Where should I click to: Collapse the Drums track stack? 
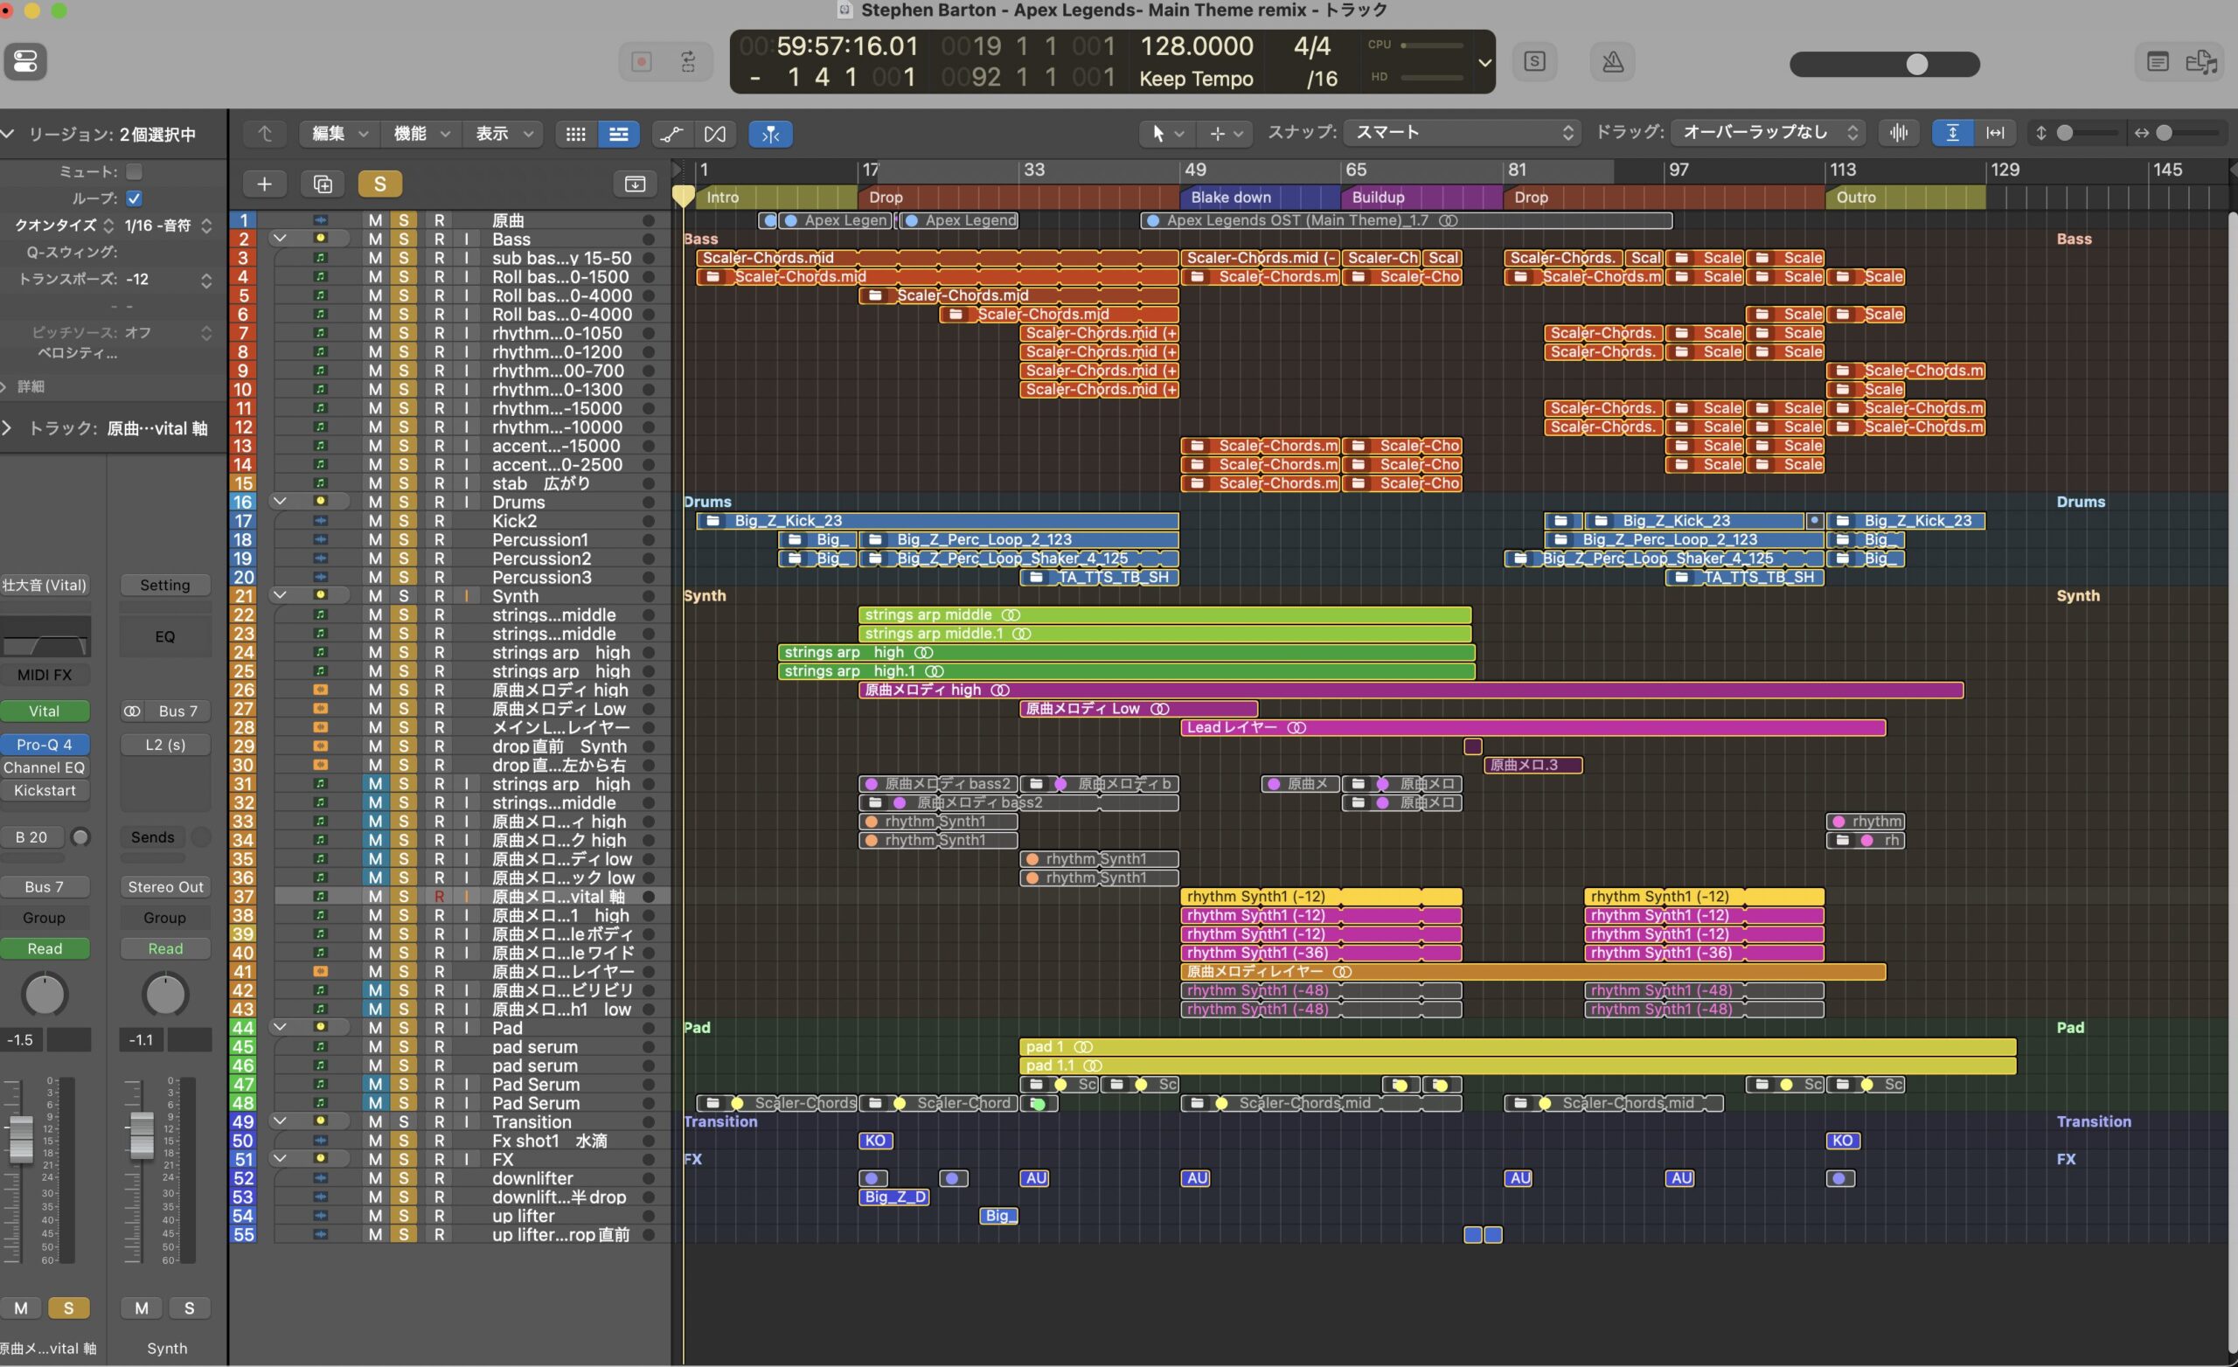(280, 502)
